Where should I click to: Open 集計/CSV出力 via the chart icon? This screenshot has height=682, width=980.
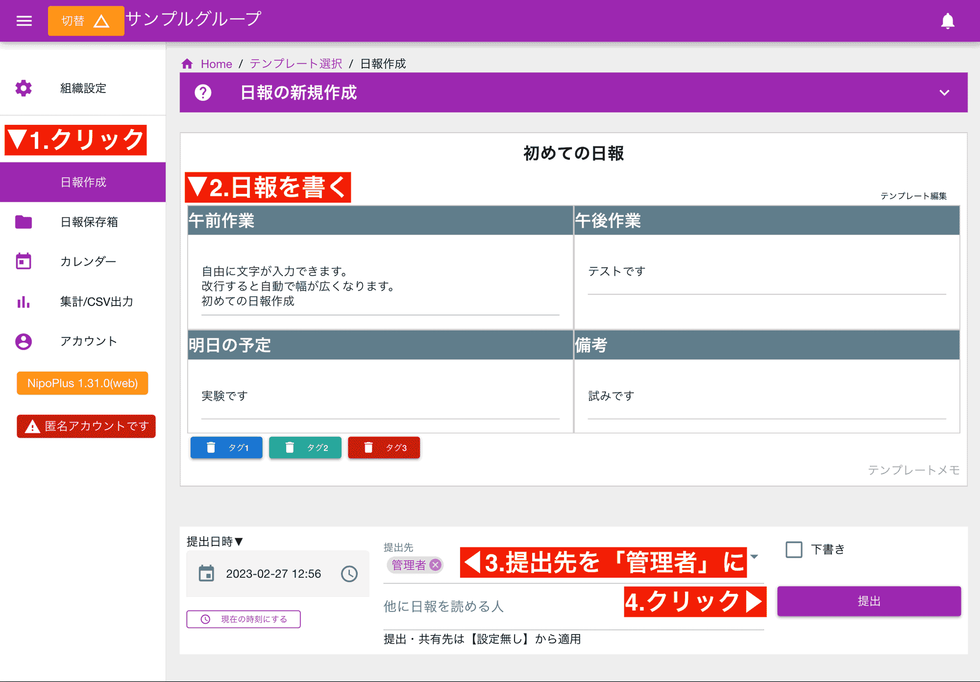(23, 302)
